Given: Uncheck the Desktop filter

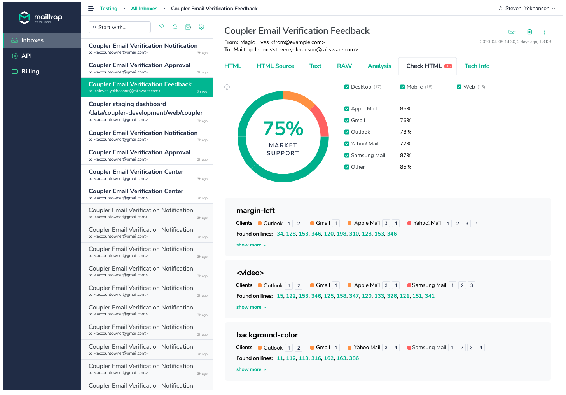Looking at the screenshot, I should pos(346,87).
